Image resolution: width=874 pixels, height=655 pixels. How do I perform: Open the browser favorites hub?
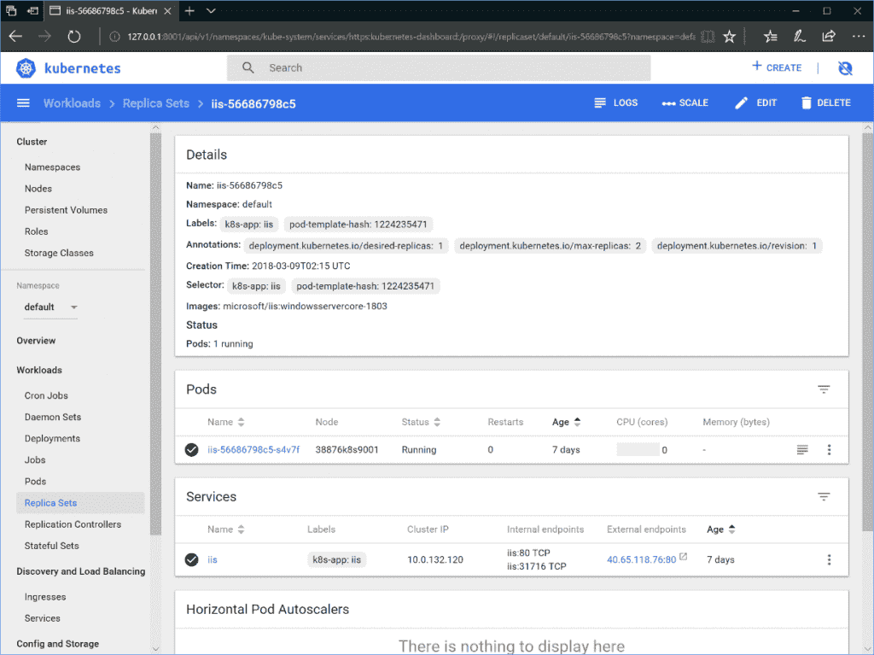pyautogui.click(x=771, y=37)
